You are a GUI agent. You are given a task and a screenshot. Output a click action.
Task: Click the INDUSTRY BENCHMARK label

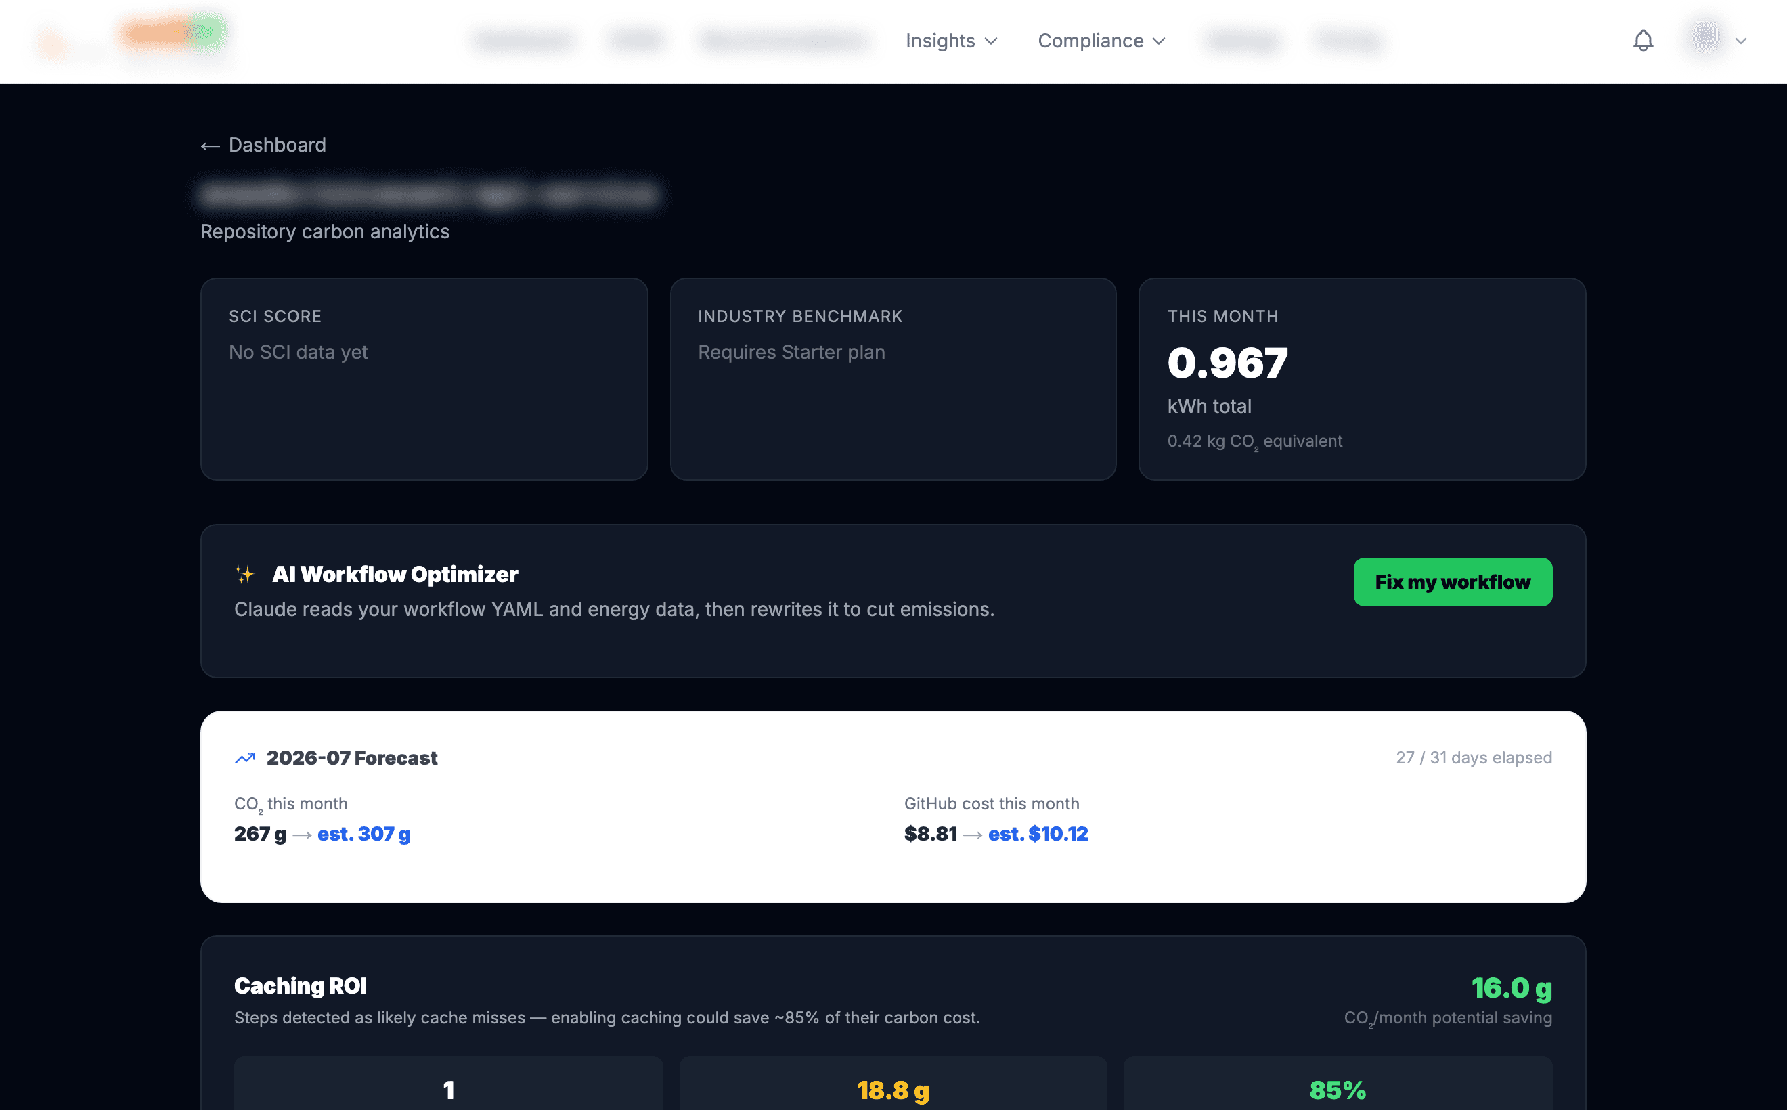800,316
